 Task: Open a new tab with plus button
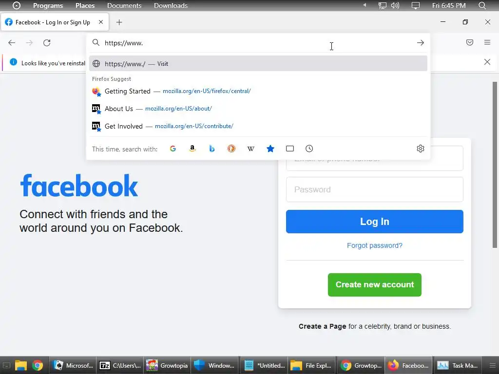119,22
